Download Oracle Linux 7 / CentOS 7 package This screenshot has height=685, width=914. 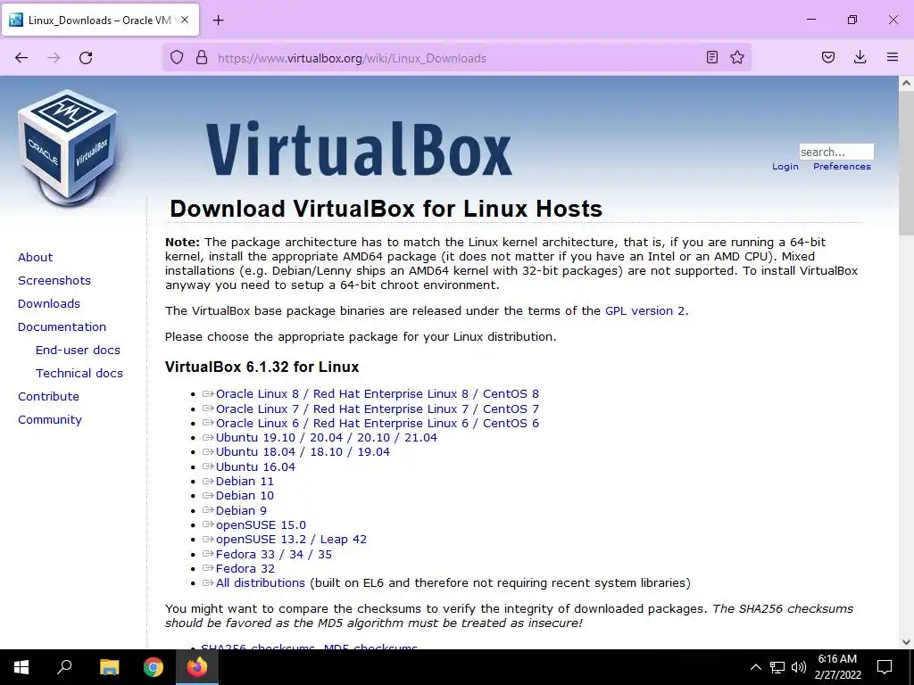[378, 409]
